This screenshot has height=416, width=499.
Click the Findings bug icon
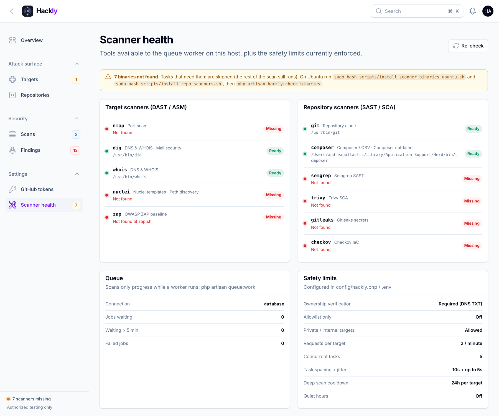pyautogui.click(x=12, y=150)
